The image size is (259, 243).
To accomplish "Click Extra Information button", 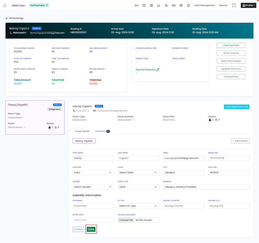I will [231, 61].
